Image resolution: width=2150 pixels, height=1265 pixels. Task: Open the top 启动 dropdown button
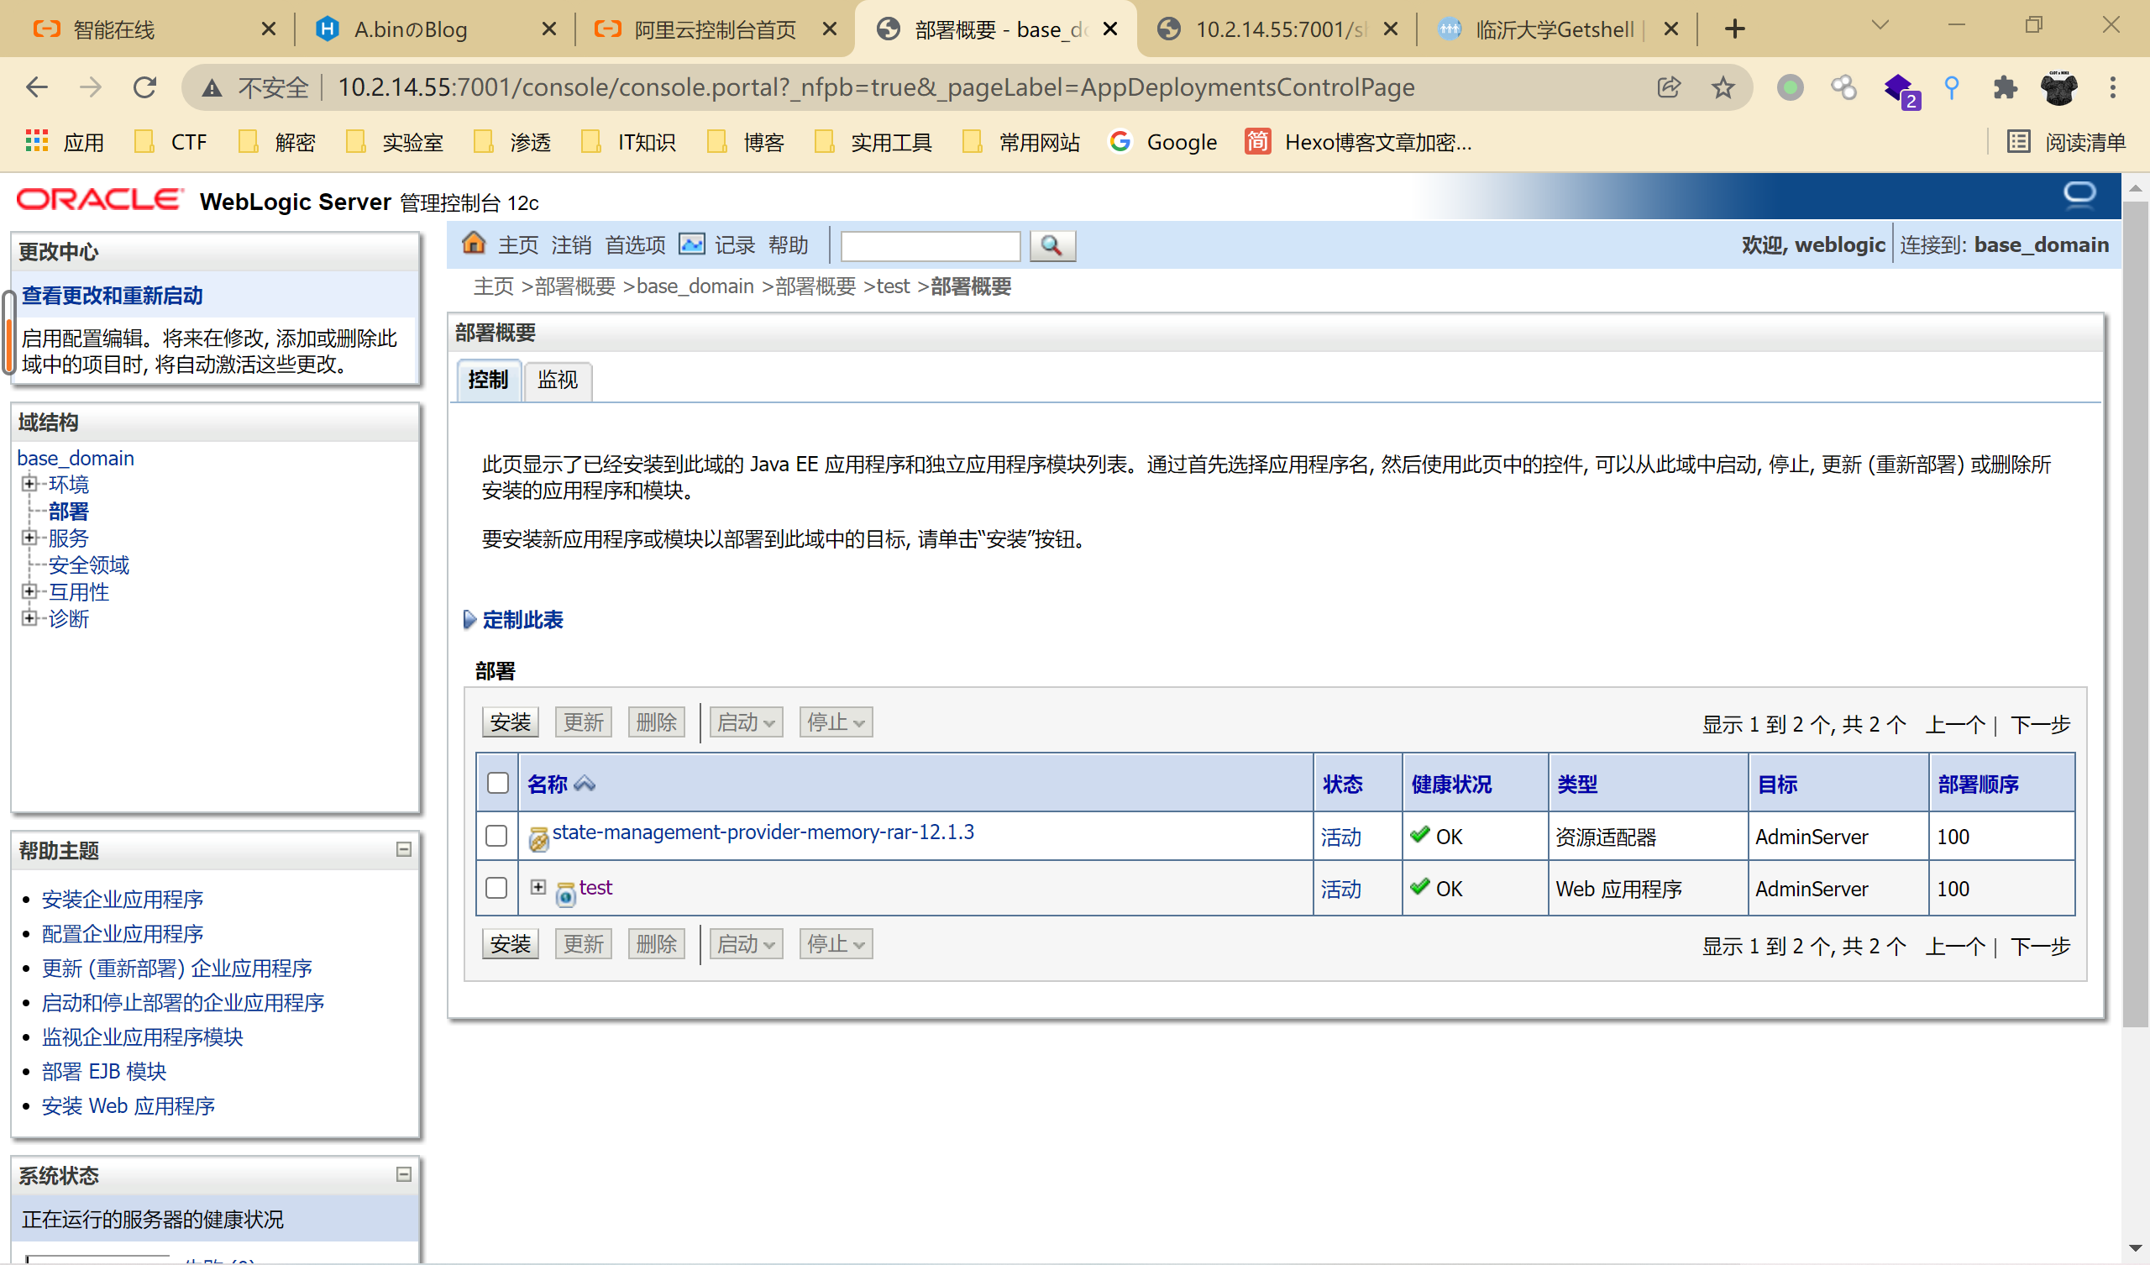click(x=746, y=722)
